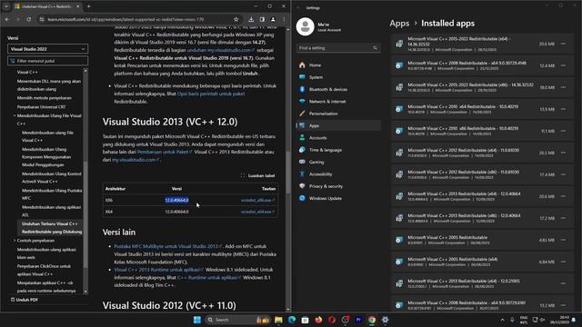Open Accessibility settings
The image size is (582, 327).
point(338,174)
